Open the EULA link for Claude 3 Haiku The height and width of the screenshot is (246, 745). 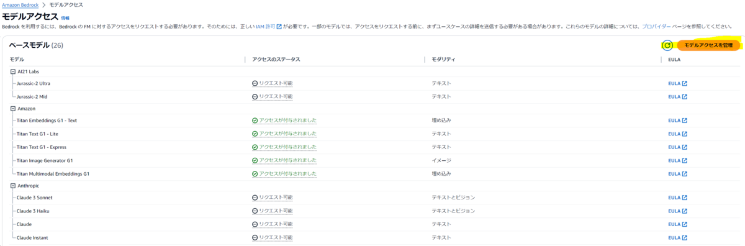(677, 211)
